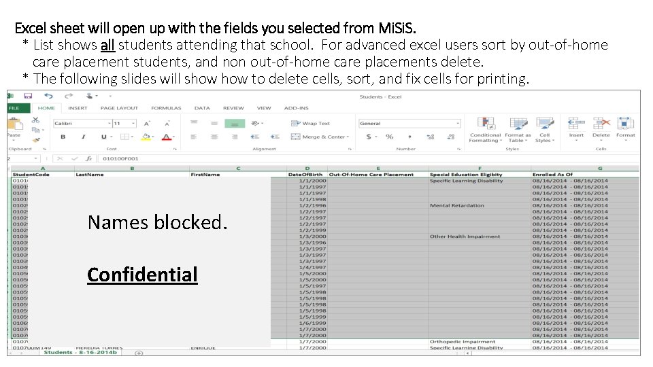
Task: Expand the General number format dropdown
Action: coord(458,123)
